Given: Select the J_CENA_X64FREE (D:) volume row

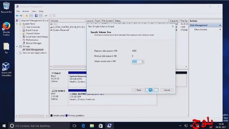Looking at the screenshot, I should tap(68, 27).
